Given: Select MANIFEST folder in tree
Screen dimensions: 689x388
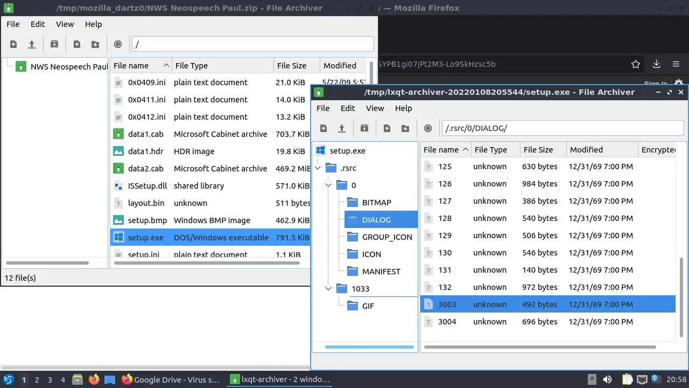Looking at the screenshot, I should point(381,272).
